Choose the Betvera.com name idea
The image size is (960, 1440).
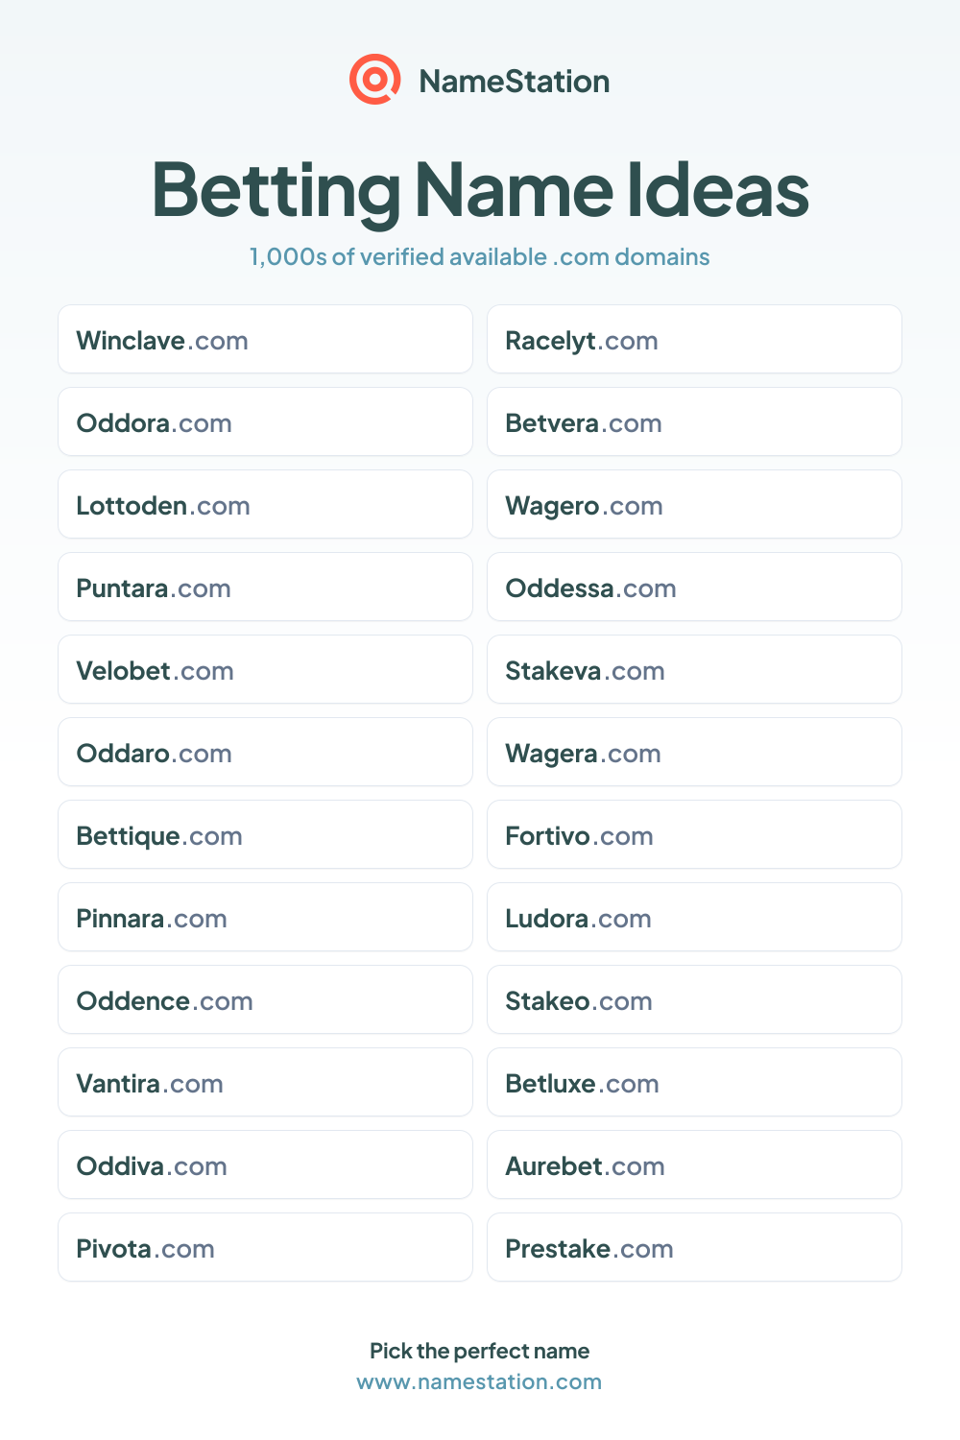tap(694, 421)
